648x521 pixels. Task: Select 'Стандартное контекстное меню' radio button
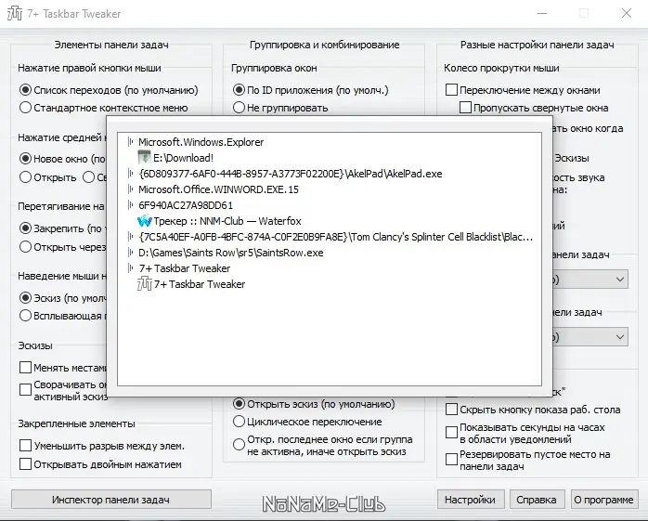tap(25, 108)
